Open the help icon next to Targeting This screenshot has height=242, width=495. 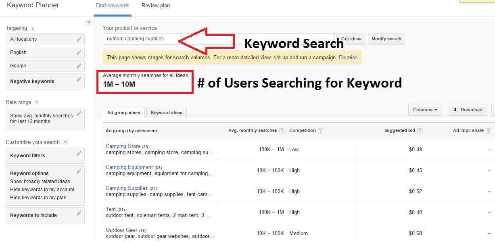click(x=32, y=29)
